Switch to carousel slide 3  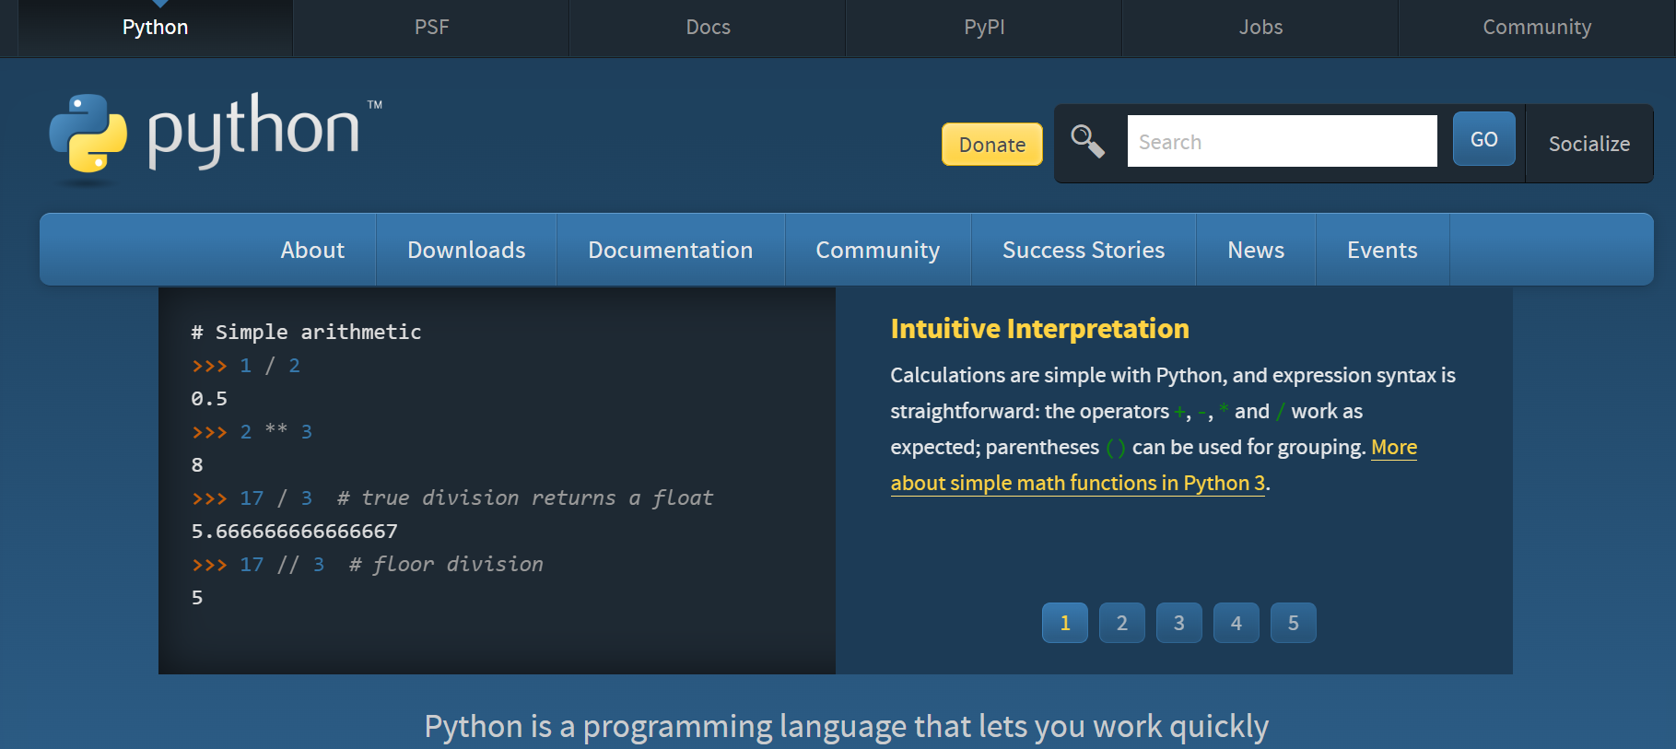[1179, 623]
